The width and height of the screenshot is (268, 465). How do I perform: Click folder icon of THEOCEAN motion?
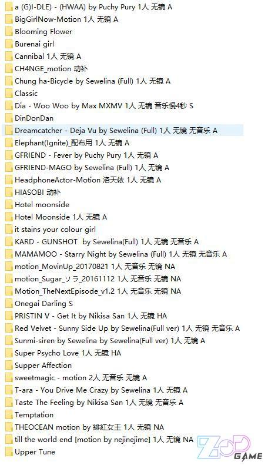[x=9, y=427]
